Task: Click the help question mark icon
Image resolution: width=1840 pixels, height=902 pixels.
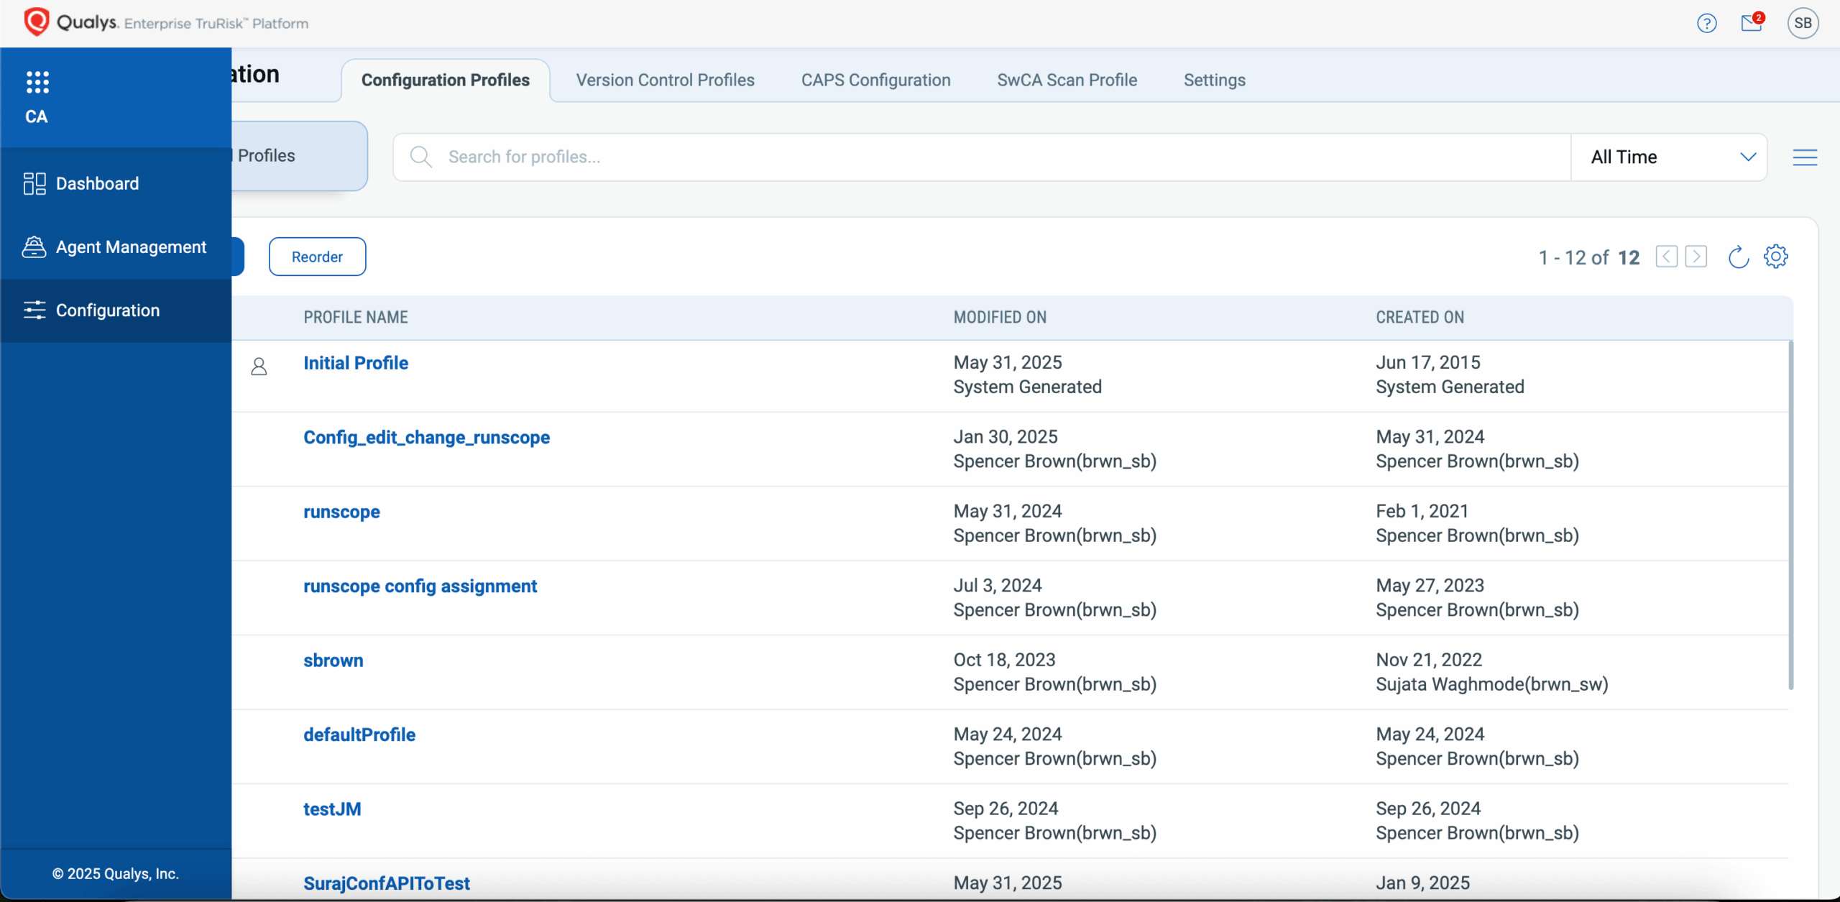Action: [1706, 24]
